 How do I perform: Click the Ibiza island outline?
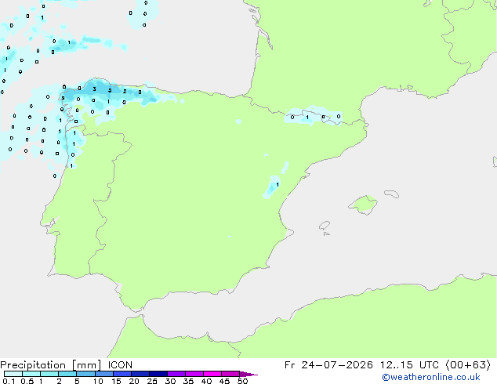click(x=325, y=226)
